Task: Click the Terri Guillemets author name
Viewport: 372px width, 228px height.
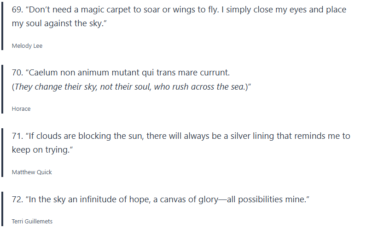Action: [x=32, y=222]
